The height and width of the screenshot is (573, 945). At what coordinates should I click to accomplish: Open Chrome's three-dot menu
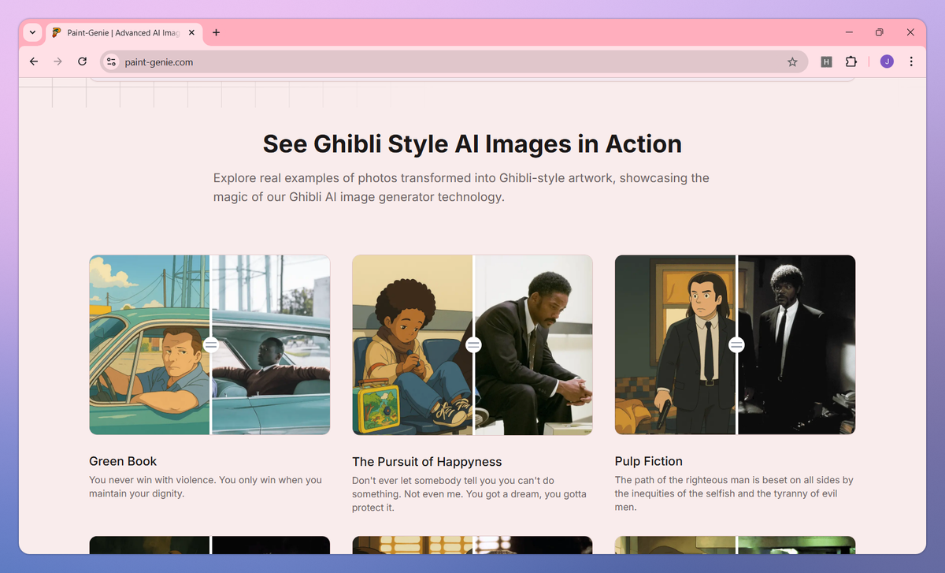[x=911, y=61]
